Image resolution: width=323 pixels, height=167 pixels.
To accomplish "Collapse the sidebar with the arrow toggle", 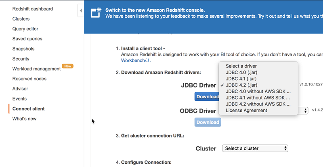I will click(81, 10).
